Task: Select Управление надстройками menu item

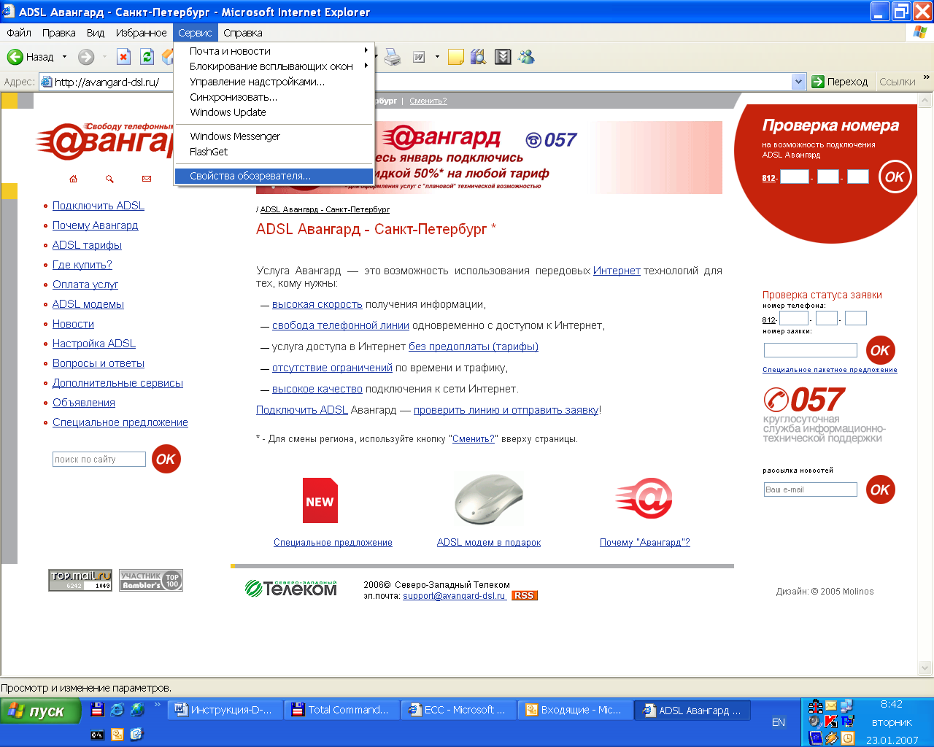Action: [x=274, y=82]
